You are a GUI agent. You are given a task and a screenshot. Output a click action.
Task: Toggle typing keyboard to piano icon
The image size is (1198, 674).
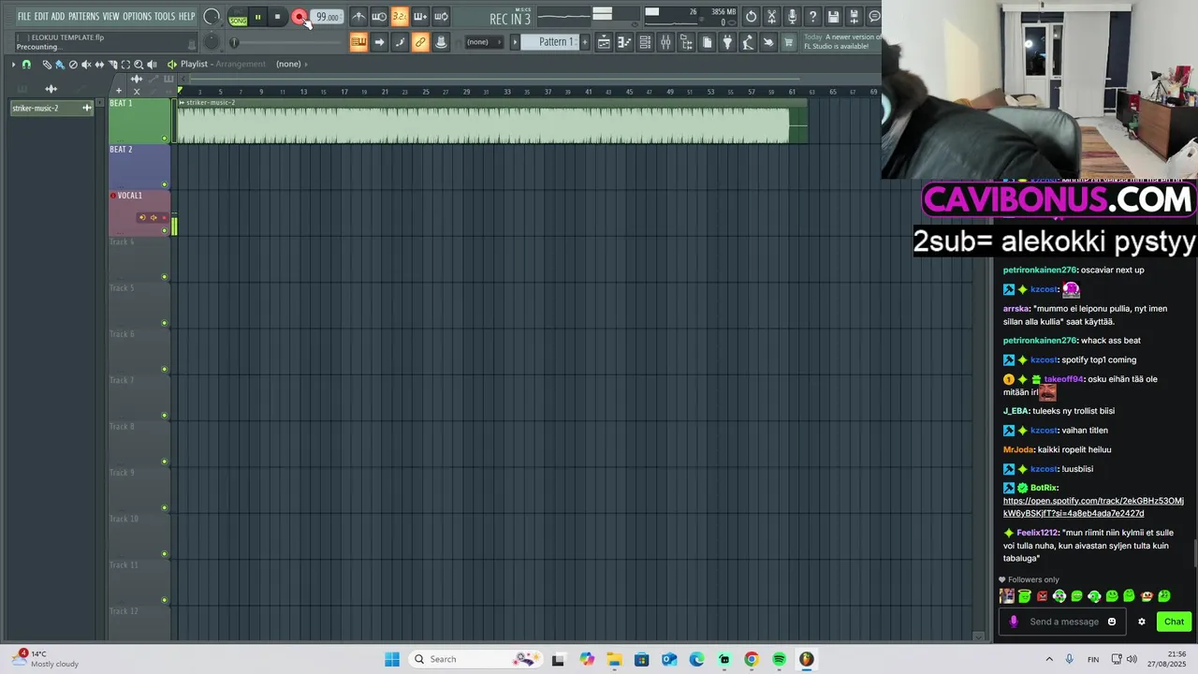pos(358,42)
